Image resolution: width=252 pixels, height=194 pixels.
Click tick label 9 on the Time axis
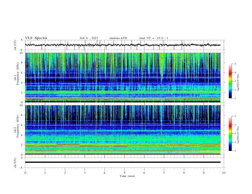point(204,173)
